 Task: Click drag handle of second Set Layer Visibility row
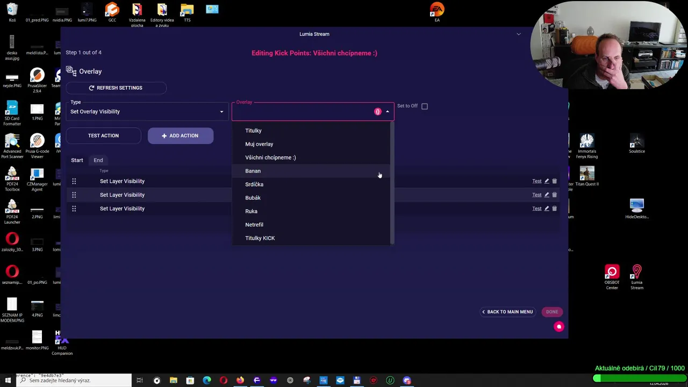[74, 195]
